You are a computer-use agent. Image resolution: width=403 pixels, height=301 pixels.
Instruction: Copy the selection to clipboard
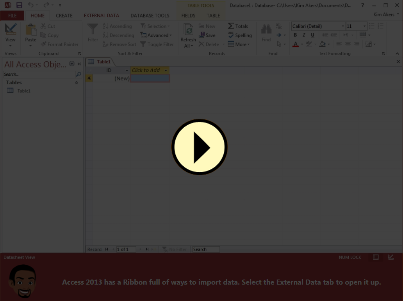click(49, 35)
